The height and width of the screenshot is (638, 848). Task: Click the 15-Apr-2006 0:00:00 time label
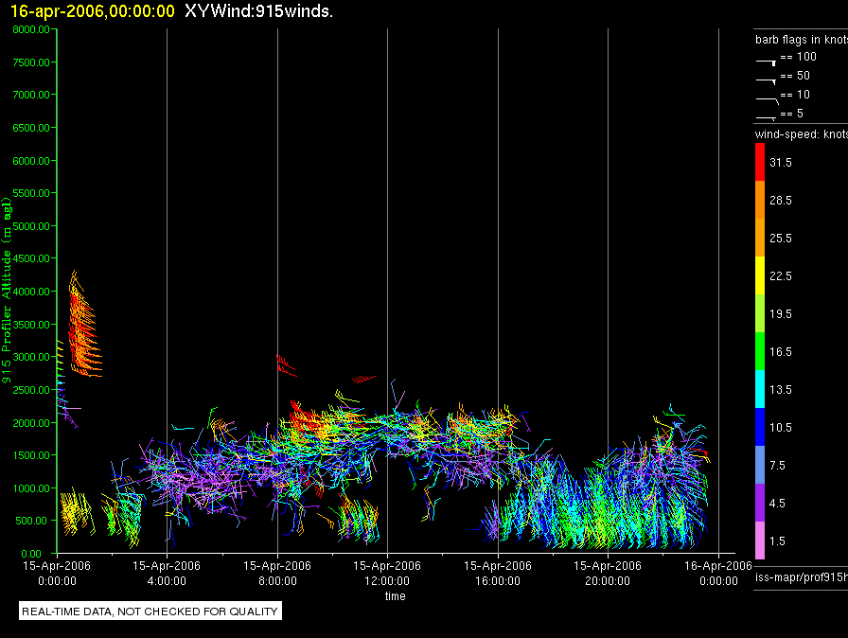pyautogui.click(x=57, y=573)
